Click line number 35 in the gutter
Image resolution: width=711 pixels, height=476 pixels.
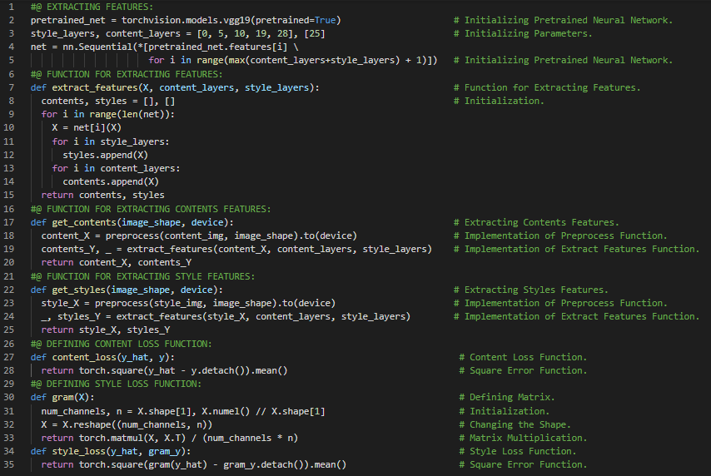[x=9, y=464]
